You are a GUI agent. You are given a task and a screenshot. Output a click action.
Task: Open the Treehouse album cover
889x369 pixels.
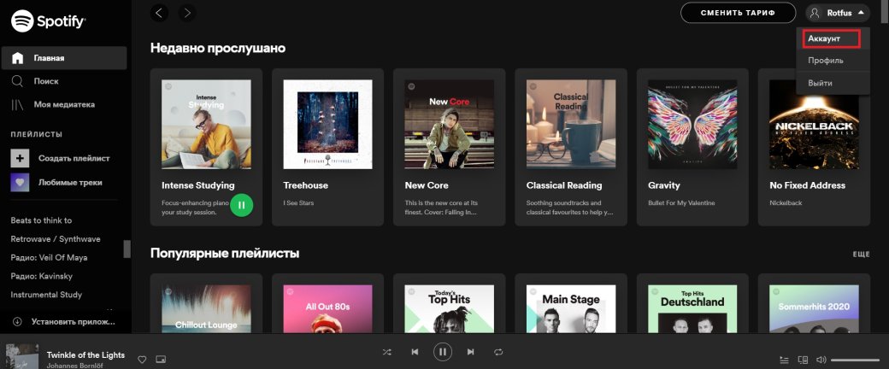pyautogui.click(x=327, y=124)
